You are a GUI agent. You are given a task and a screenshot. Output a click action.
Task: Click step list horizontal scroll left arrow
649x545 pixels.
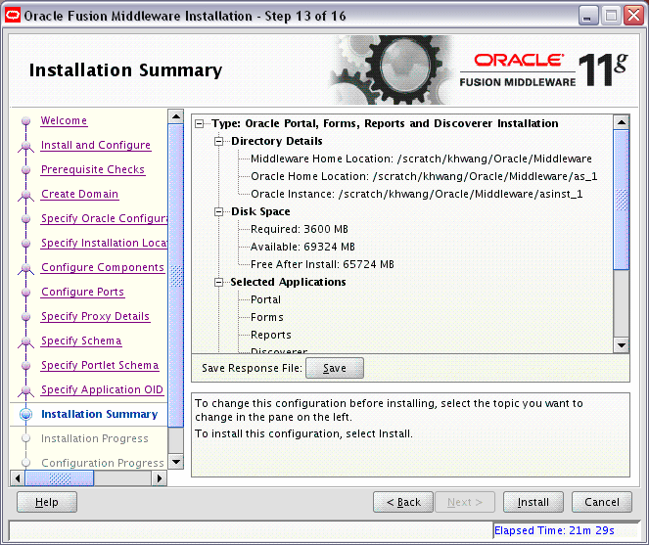(18, 478)
